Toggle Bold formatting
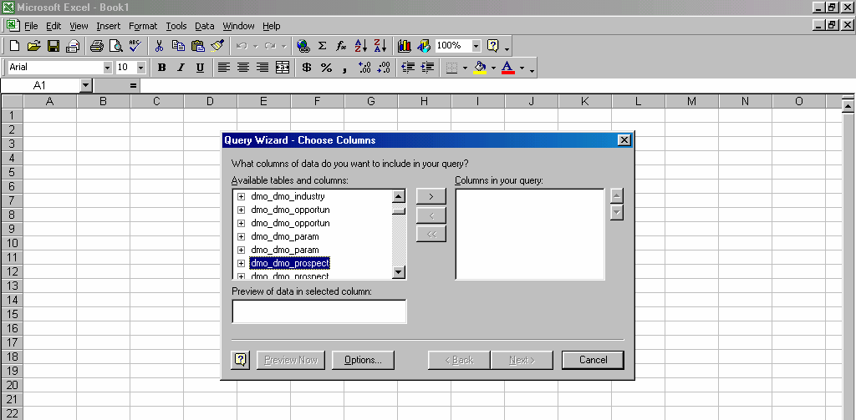This screenshot has height=420, width=856. click(161, 68)
